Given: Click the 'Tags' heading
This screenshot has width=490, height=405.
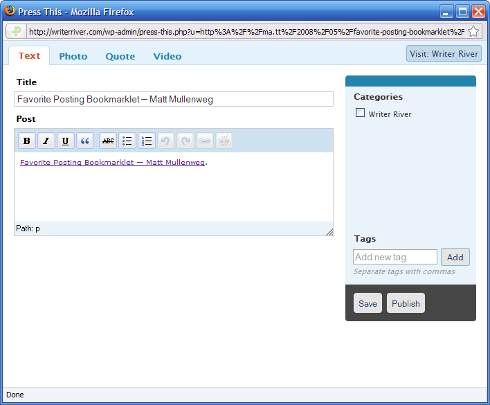Looking at the screenshot, I should (x=365, y=239).
